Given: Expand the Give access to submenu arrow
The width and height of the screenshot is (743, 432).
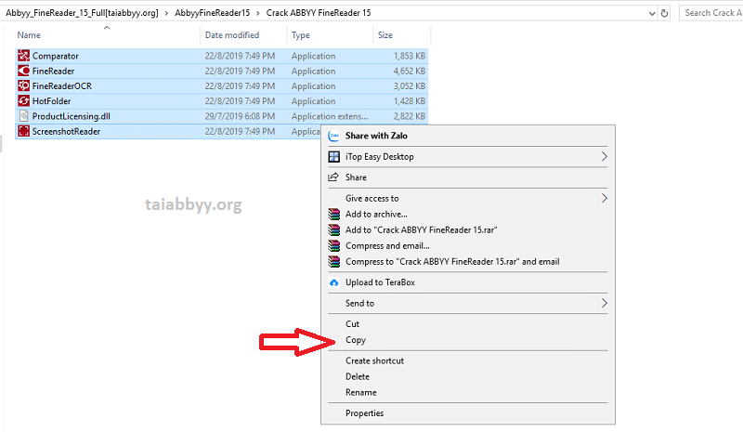Looking at the screenshot, I should pyautogui.click(x=605, y=198).
